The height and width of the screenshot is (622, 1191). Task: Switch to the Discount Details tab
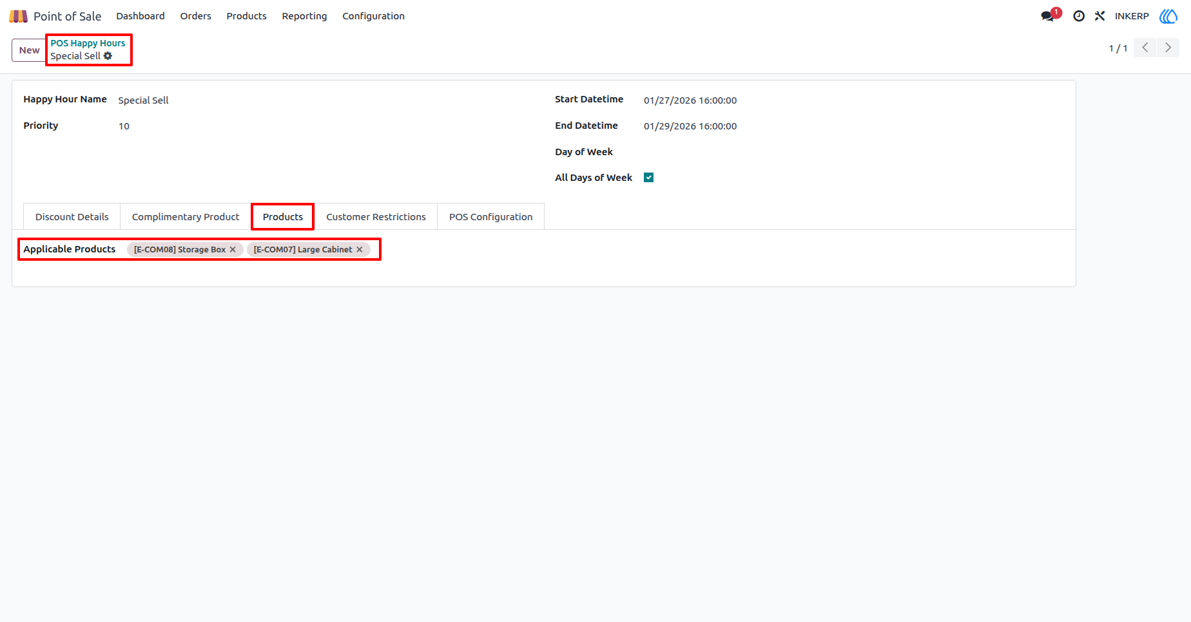(72, 217)
